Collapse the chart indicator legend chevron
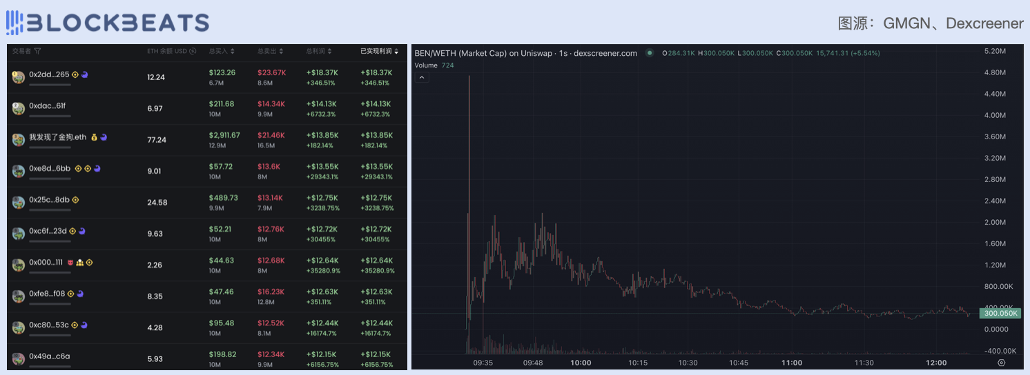Image resolution: width=1030 pixels, height=375 pixels. pyautogui.click(x=422, y=77)
